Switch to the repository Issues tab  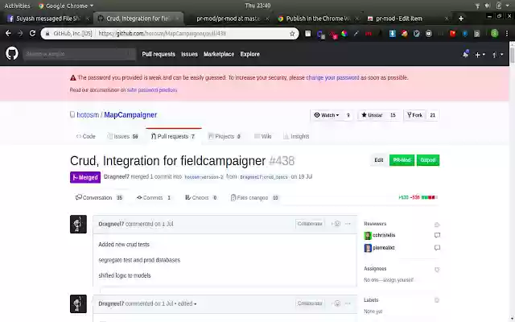[123, 136]
